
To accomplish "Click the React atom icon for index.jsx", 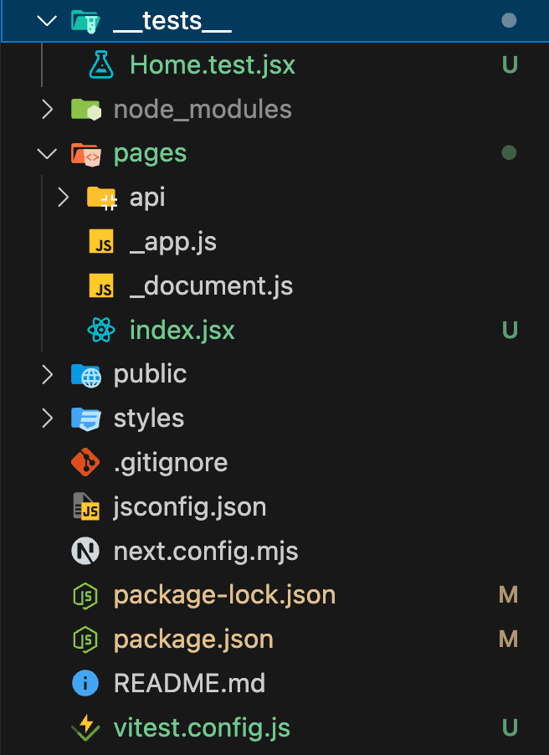I will pyautogui.click(x=101, y=331).
